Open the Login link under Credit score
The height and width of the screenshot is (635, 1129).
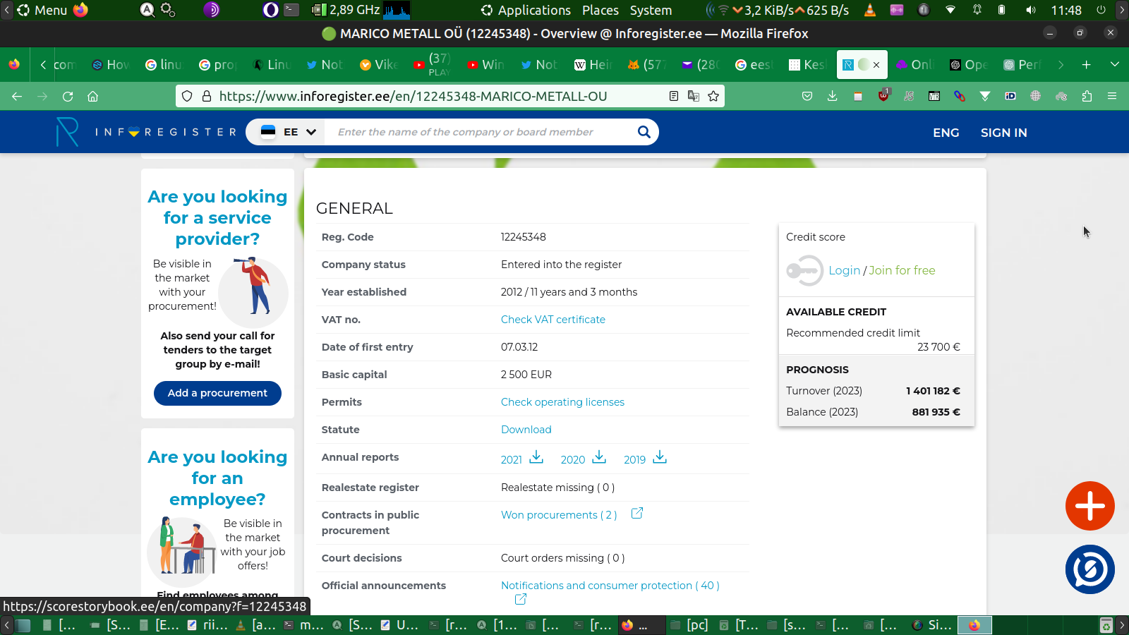pyautogui.click(x=844, y=270)
